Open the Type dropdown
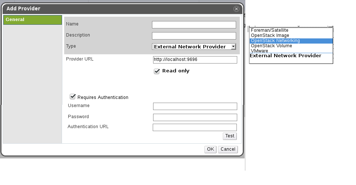 [x=194, y=47]
